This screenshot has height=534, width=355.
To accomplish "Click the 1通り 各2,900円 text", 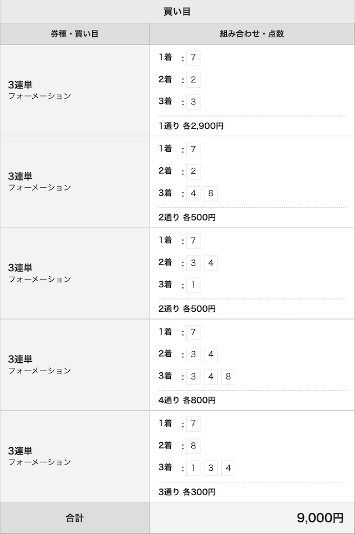I will (x=191, y=126).
